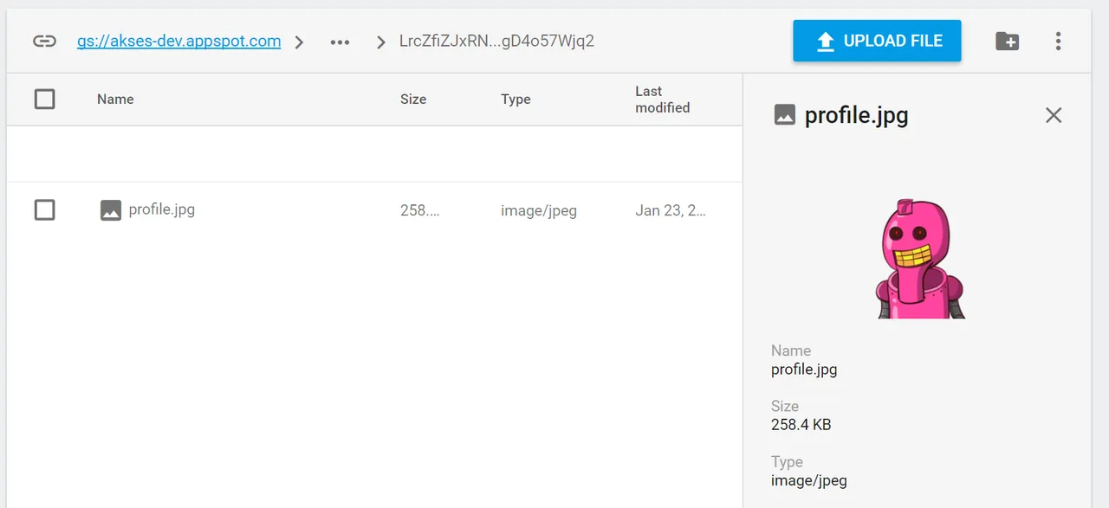Viewport: 1109px width, 508px height.
Task: Sort files by the Size column
Action: 413,99
